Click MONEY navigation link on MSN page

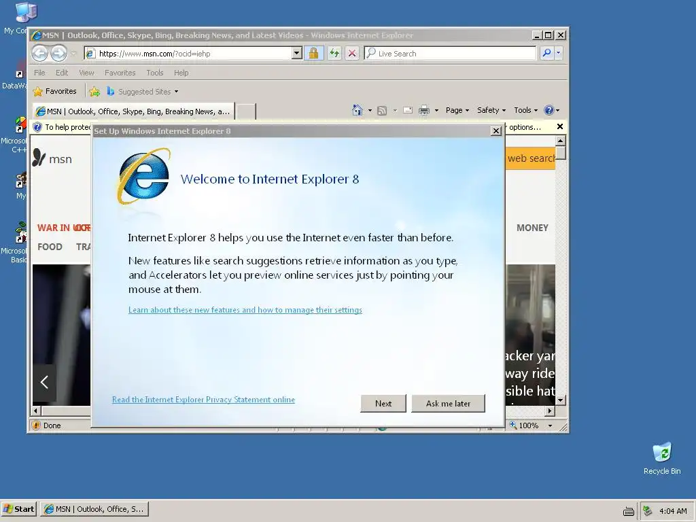click(x=532, y=228)
